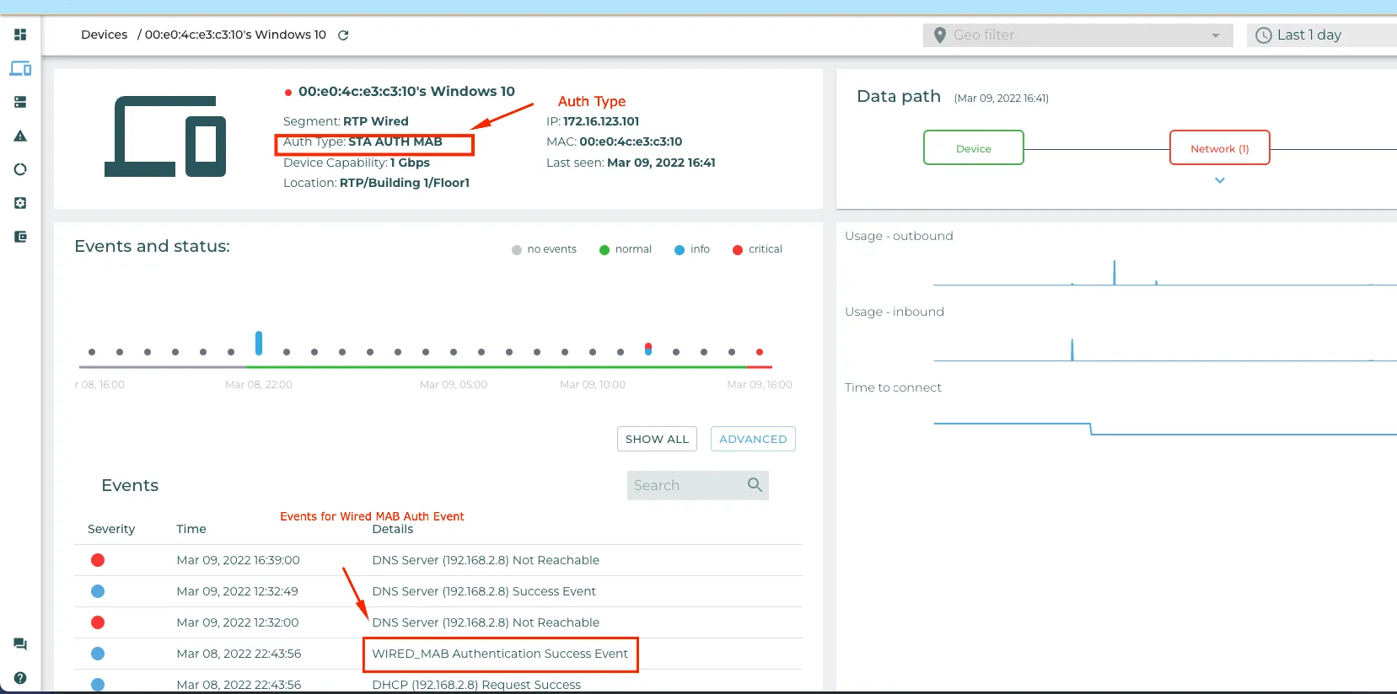Open the Geo filter dropdown arrow
The image size is (1397, 694).
click(x=1216, y=35)
